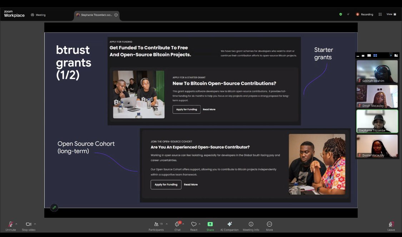402x237 pixels.
Task: Click the green Share screen button
Action: pyautogui.click(x=210, y=226)
